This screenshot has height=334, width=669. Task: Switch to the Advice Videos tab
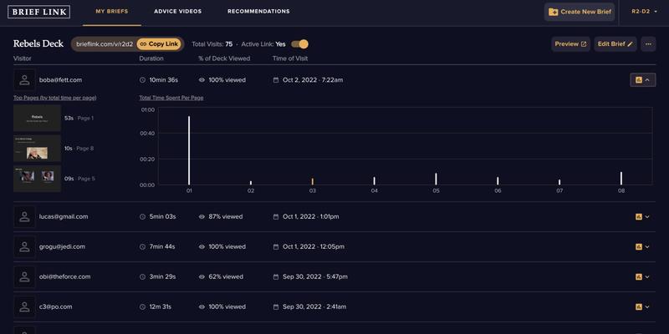[x=177, y=12]
